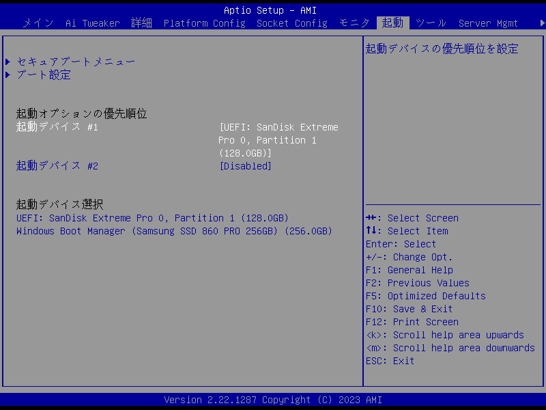Click 起動デバイス選択 heading
The width and height of the screenshot is (546, 410).
click(60, 204)
